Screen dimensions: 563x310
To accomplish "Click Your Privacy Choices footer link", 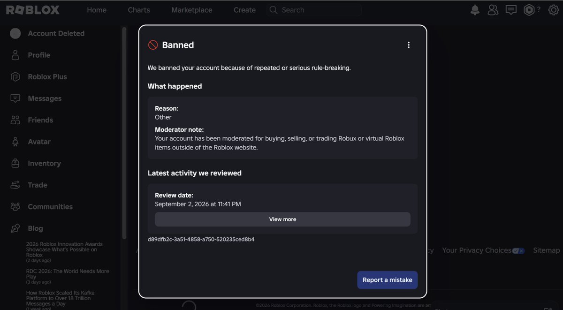I will [477, 250].
